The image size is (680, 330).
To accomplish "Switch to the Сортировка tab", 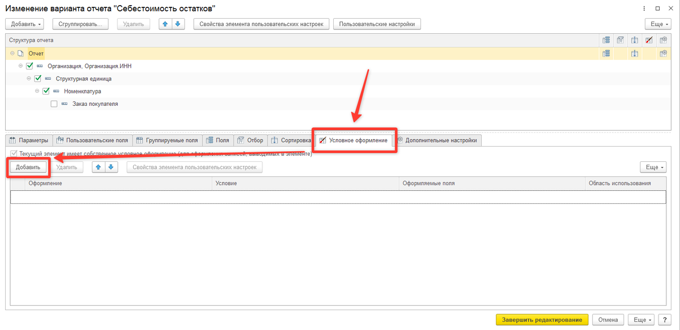I will [x=291, y=140].
